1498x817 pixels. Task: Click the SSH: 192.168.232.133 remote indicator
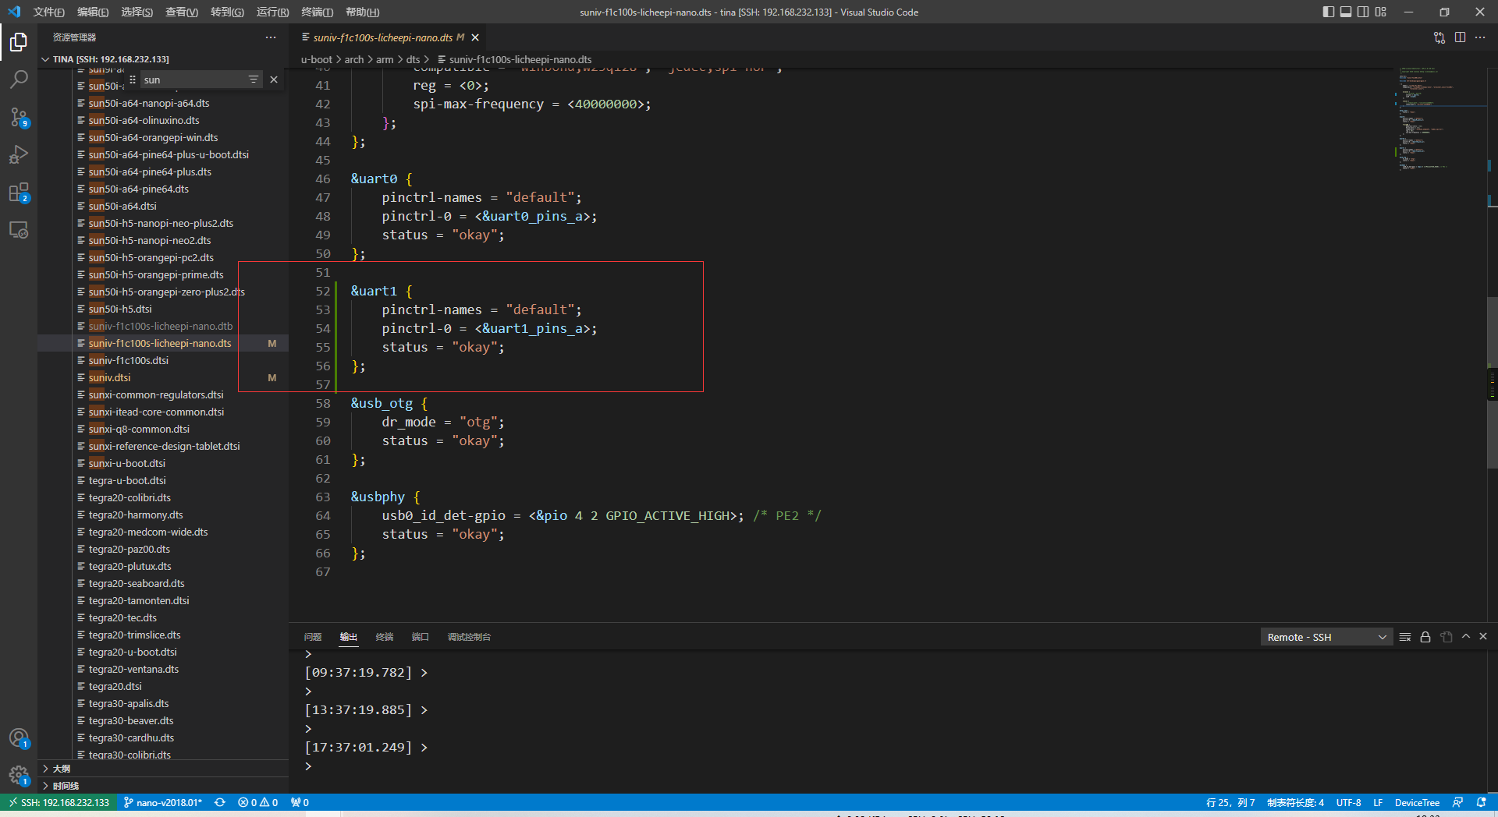[x=59, y=802]
